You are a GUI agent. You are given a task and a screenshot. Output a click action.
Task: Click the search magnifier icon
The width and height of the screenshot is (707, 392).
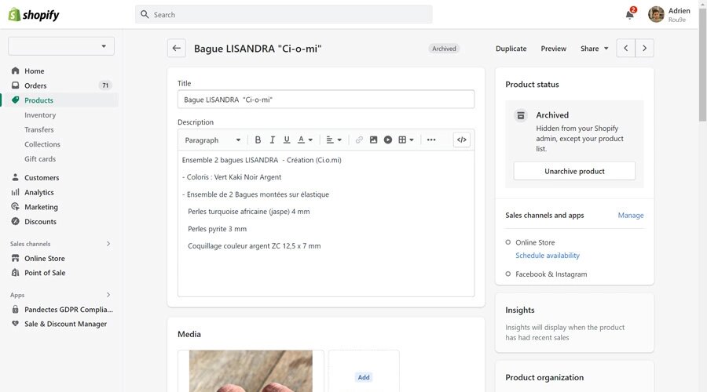145,14
